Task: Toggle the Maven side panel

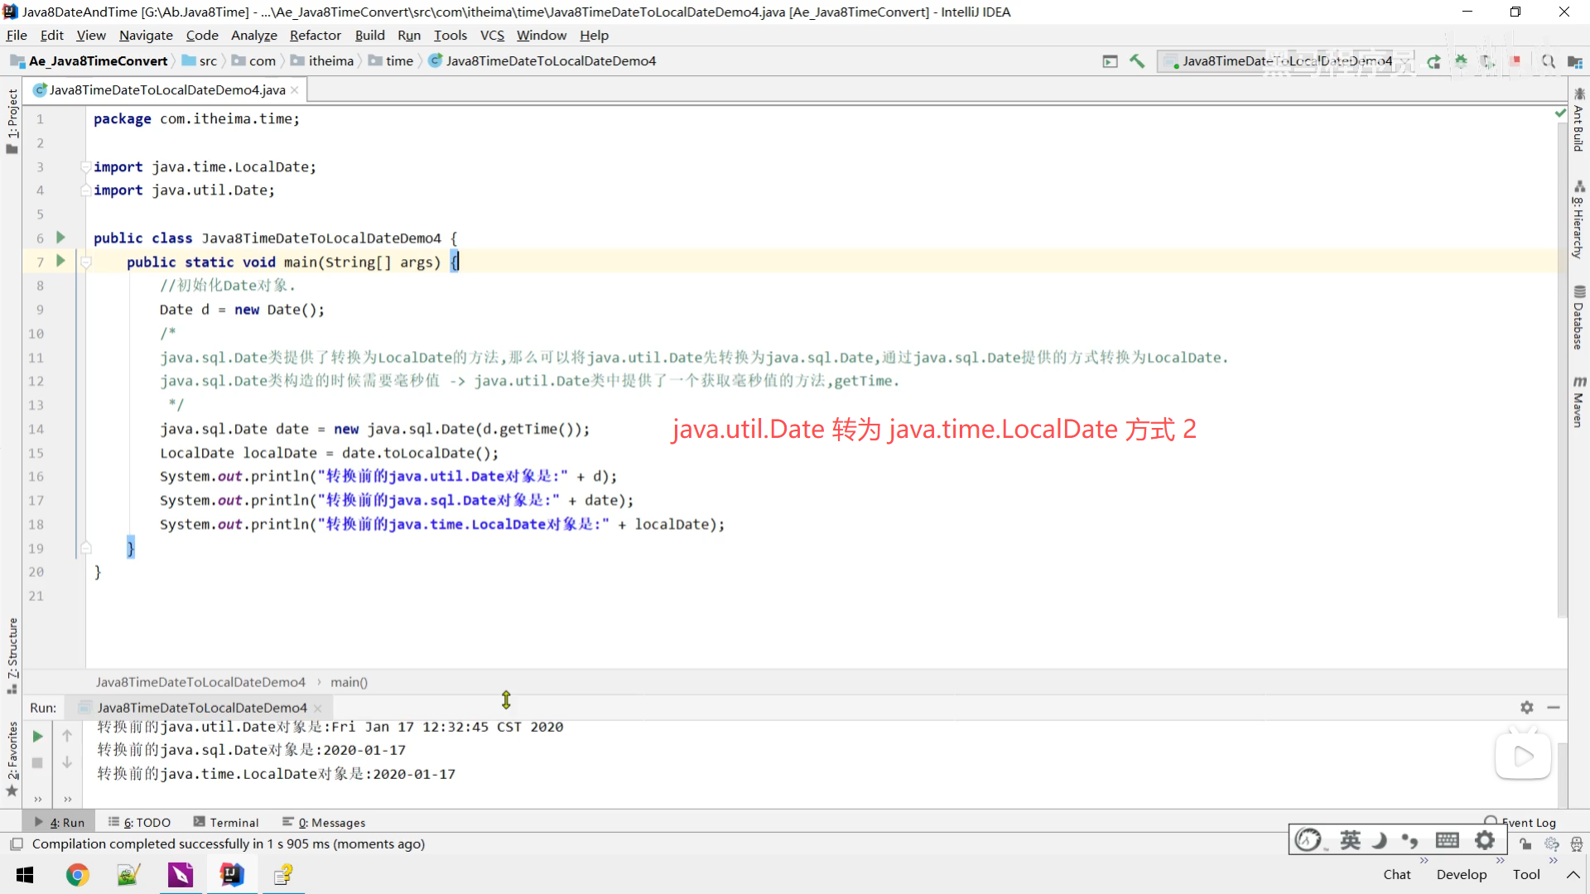Action: tap(1578, 403)
